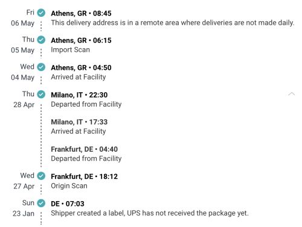The width and height of the screenshot is (302, 227).
Task: Click the checkmark icon for Thu 05 May
Action: [x=41, y=40]
